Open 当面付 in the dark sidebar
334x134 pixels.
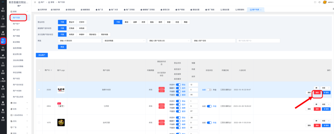[x=3, y=25]
